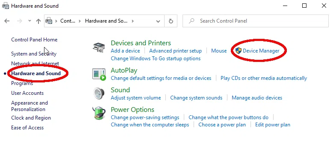Click 'Cont...' breadcrumb in address bar
Image resolution: width=333 pixels, height=158 pixels.
click(68, 21)
